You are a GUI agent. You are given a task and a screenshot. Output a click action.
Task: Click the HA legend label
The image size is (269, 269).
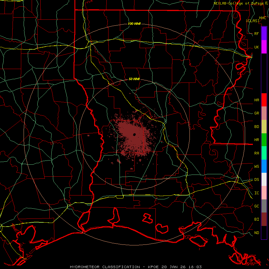point(256,100)
